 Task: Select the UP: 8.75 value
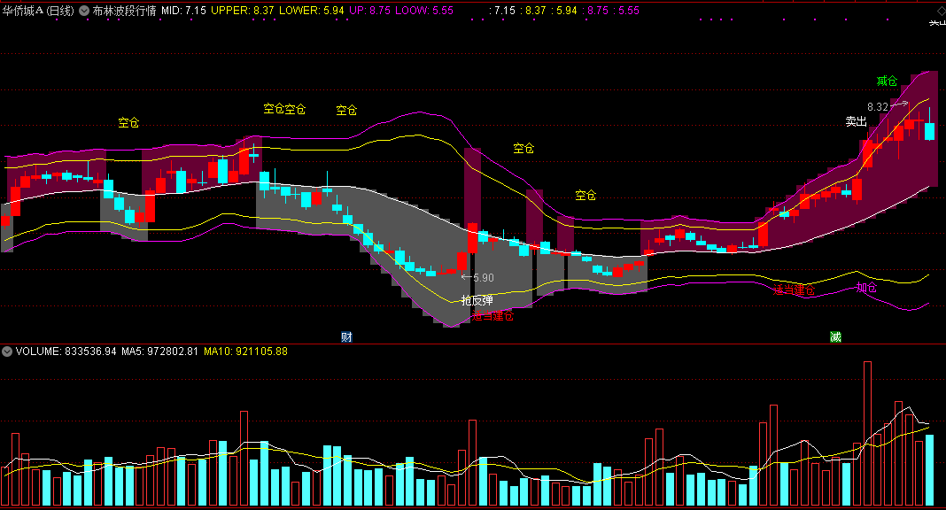(x=370, y=11)
